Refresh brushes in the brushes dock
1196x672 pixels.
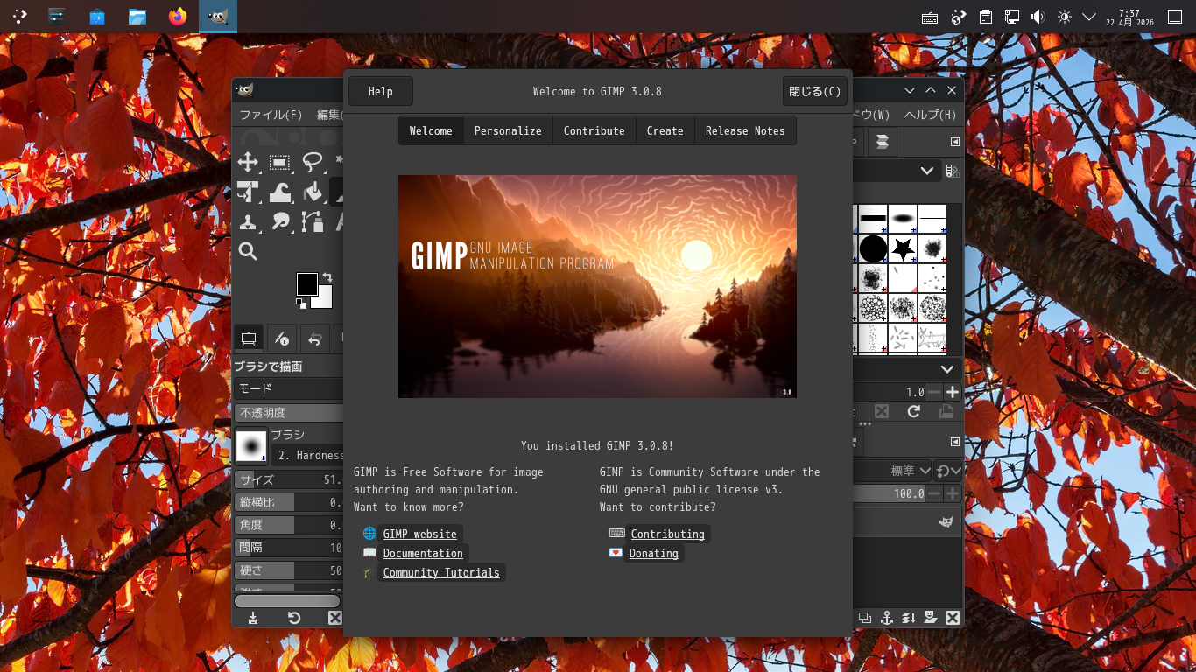point(914,411)
